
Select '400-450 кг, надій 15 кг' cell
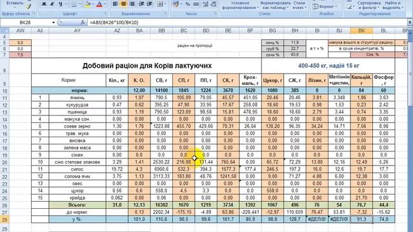point(328,66)
